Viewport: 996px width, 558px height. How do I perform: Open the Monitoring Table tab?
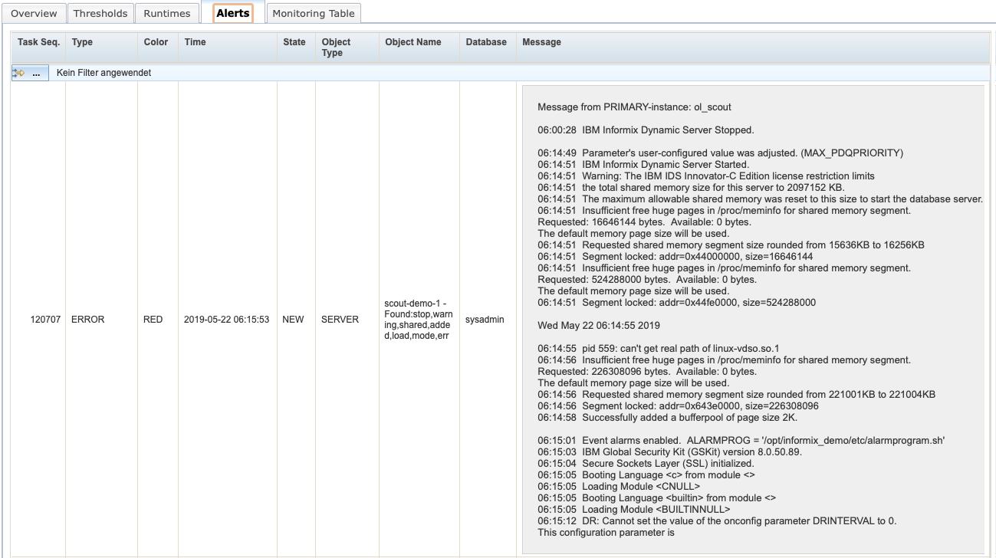pos(314,13)
